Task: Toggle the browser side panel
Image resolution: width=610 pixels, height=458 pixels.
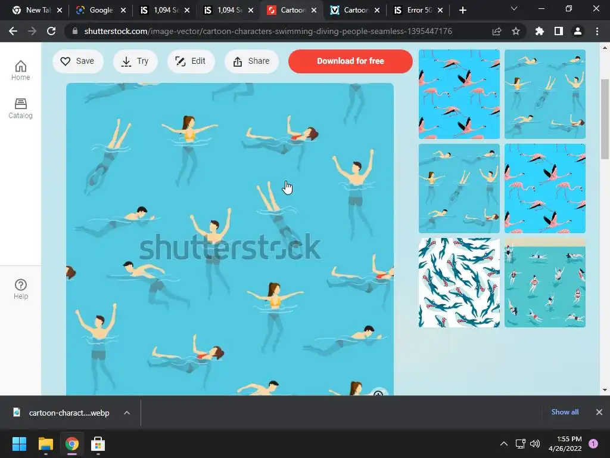Action: (x=559, y=31)
